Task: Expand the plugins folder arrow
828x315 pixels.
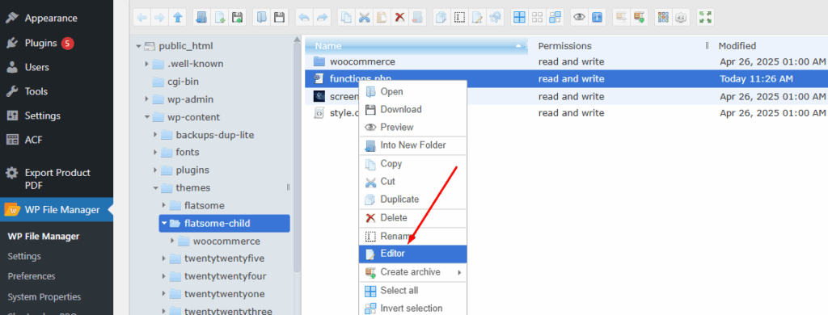Action: coord(155,170)
